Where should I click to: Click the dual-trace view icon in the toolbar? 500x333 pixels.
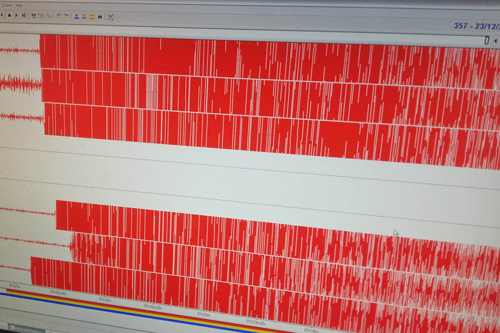(40, 16)
